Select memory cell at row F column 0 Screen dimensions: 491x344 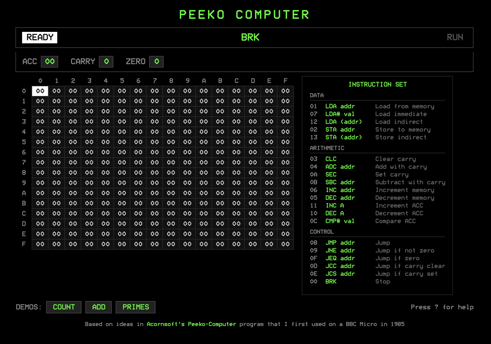tap(40, 244)
